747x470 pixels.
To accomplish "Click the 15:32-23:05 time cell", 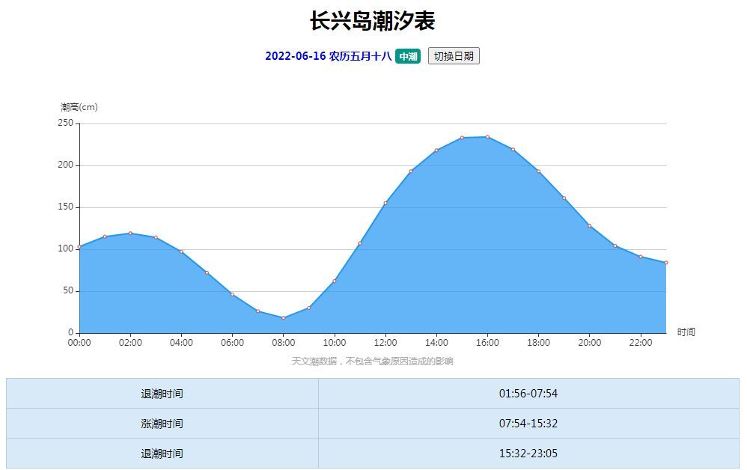I will point(528,454).
